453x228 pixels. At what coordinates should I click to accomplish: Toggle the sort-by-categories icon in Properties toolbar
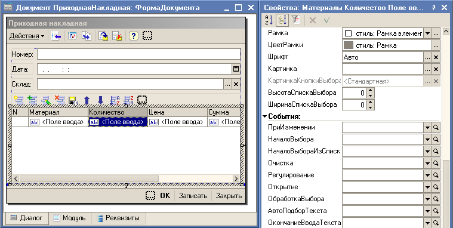pyautogui.click(x=282, y=20)
